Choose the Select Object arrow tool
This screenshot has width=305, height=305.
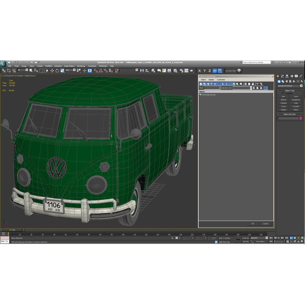coord(31,70)
